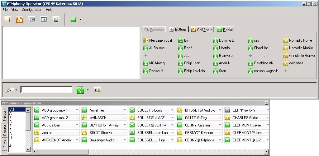Add a button in empty slot below JL Boussel
The image size is (319, 156).
(153, 56)
